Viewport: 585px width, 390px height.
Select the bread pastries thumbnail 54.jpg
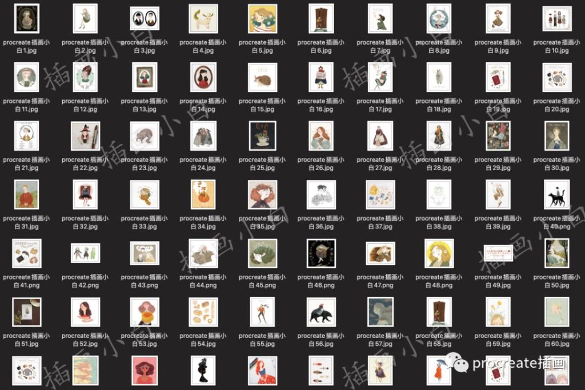click(203, 312)
